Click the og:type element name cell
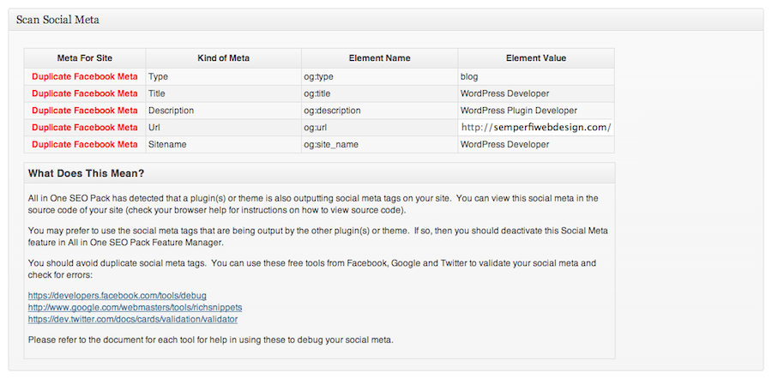Image resolution: width=772 pixels, height=379 pixels. (x=319, y=76)
